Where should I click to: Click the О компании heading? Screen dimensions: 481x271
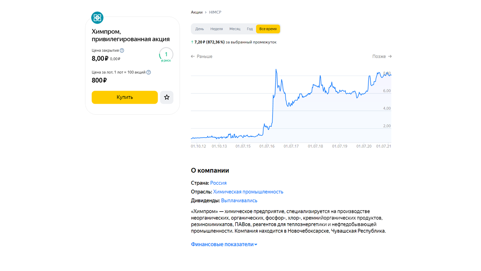[x=210, y=171]
